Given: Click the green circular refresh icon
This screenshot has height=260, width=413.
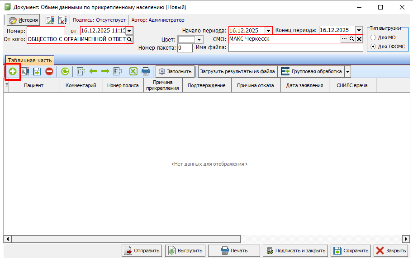Looking at the screenshot, I should (65, 71).
